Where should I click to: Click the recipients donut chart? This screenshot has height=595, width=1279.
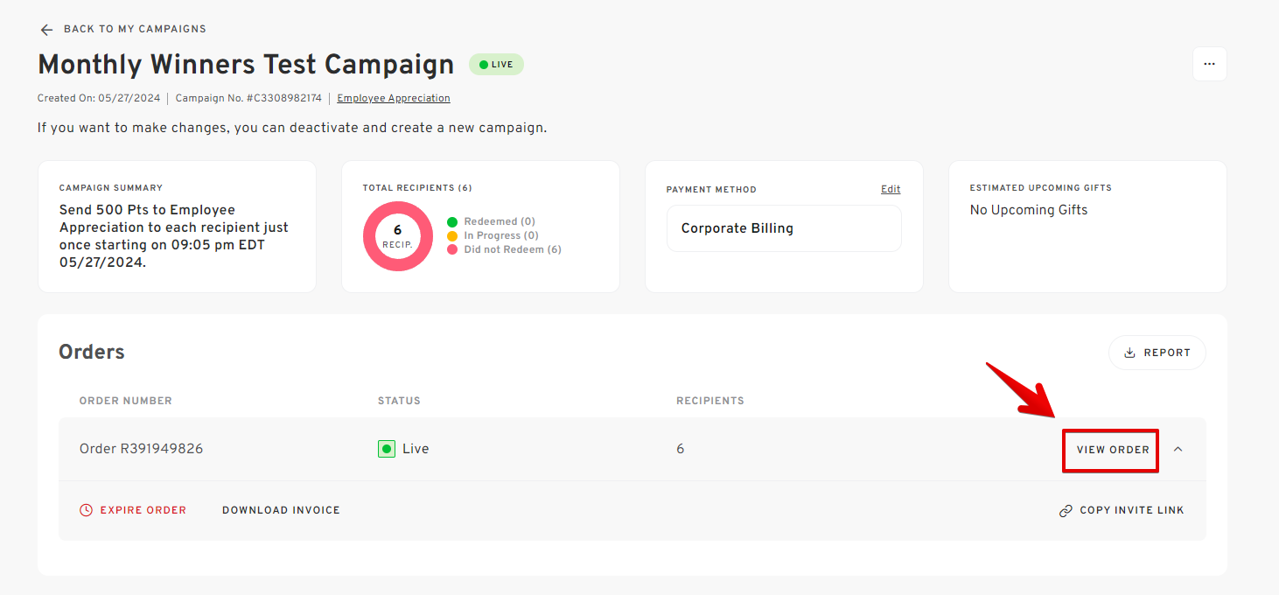pyautogui.click(x=398, y=236)
